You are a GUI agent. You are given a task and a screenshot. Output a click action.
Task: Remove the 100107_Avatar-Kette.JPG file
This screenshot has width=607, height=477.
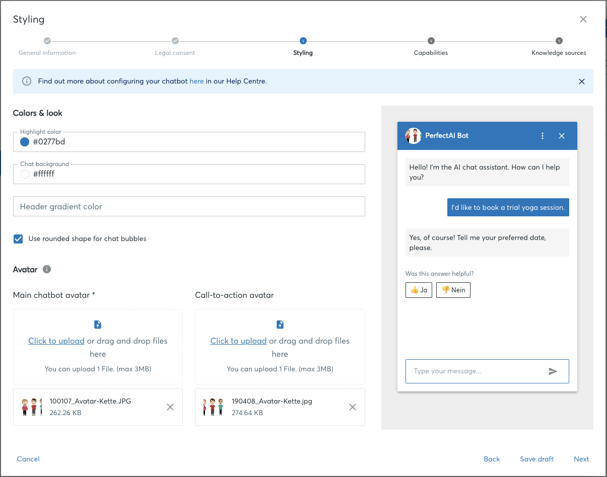(x=170, y=407)
